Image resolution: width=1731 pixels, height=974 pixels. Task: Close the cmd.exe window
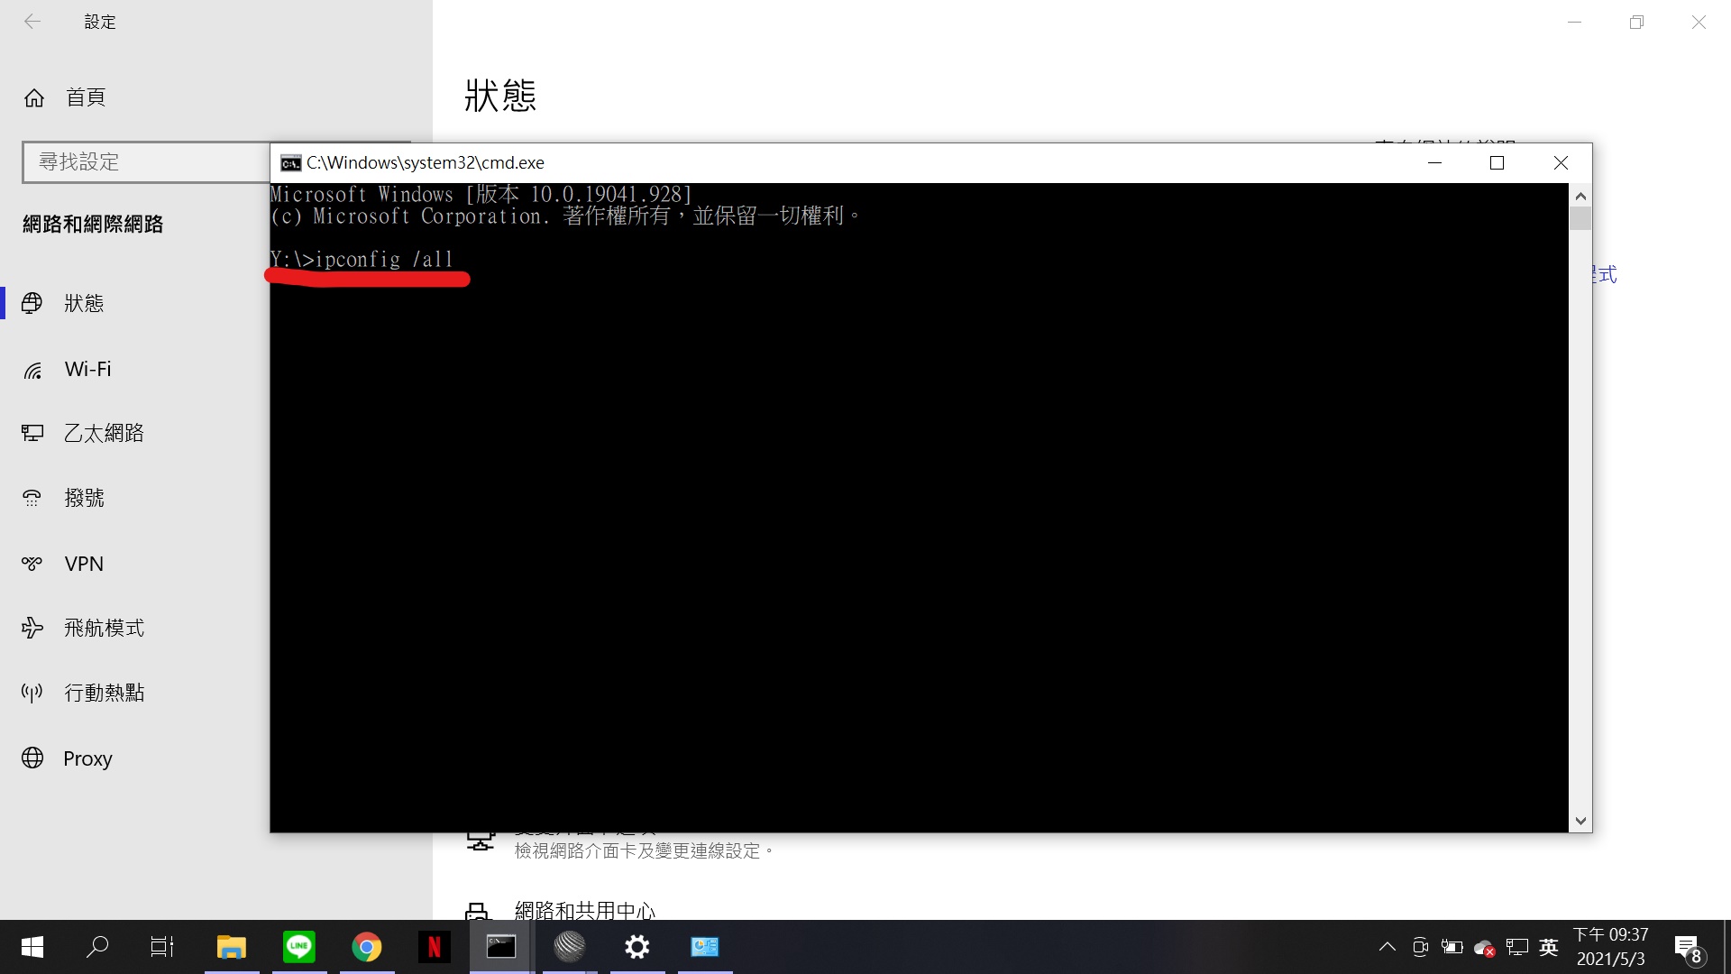(1561, 162)
